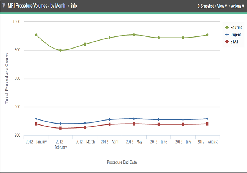Toggle Urgent series in legend
This screenshot has height=173, width=247.
tap(235, 34)
